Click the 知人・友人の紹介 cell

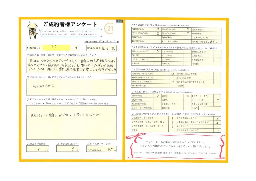click(x=173, y=41)
